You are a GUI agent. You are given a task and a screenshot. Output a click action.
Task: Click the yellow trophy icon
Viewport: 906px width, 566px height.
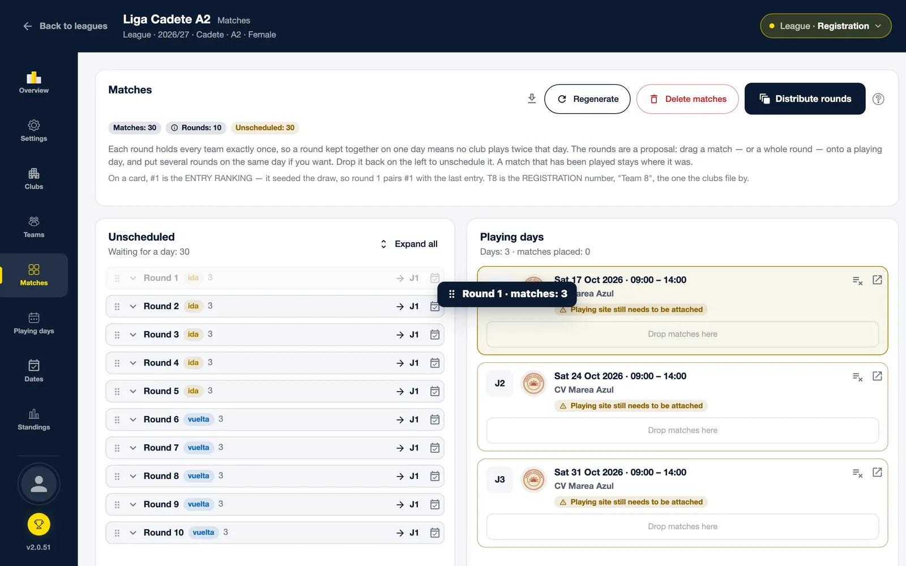[39, 524]
